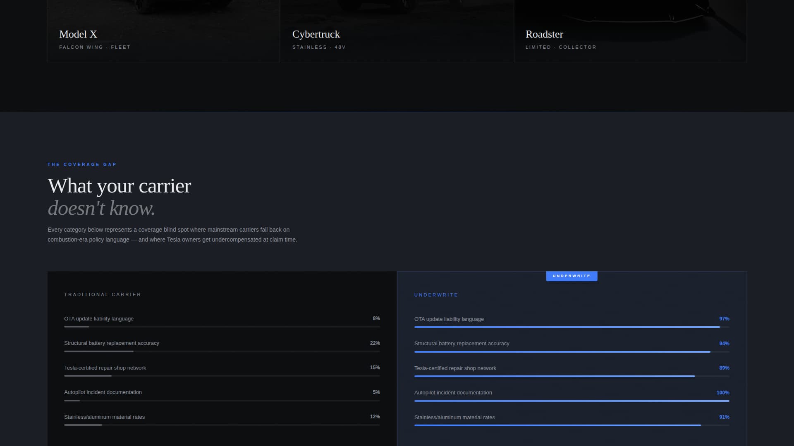Screen dimensions: 794x446
Task: Click Underwrite 'Stainless/aluminum material rates' label
Action: coord(454,418)
